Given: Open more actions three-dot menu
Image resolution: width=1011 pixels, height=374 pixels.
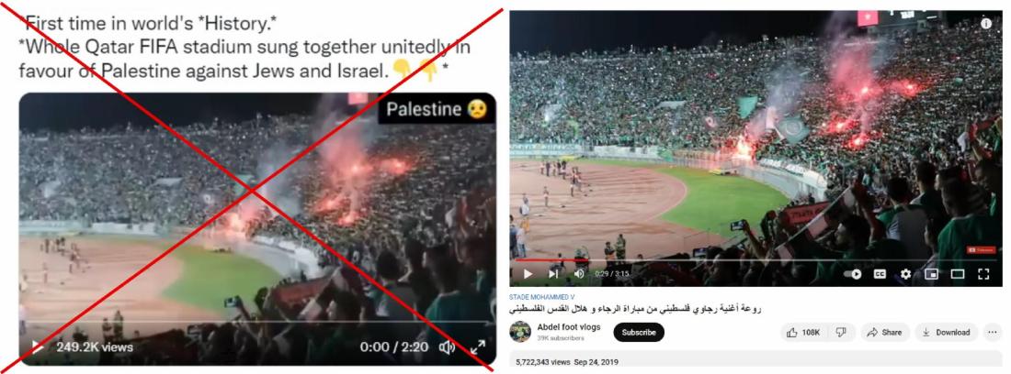Looking at the screenshot, I should click(x=993, y=332).
